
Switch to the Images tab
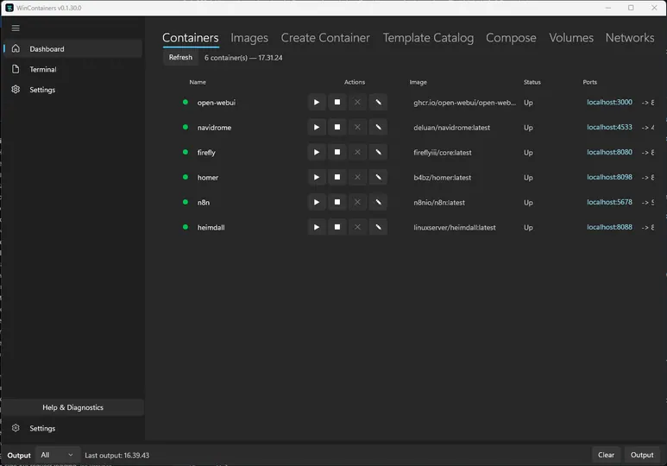coord(249,38)
